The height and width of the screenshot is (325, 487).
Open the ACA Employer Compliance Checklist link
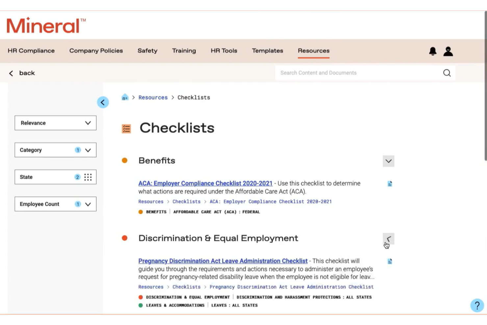click(x=205, y=183)
